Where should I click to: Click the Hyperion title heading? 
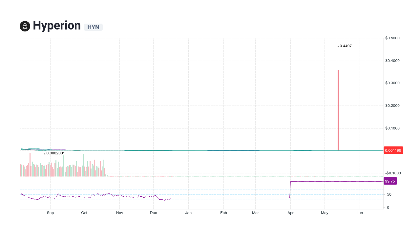[56, 26]
